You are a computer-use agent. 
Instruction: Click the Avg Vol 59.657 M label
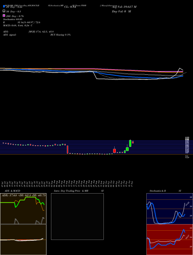124,7
